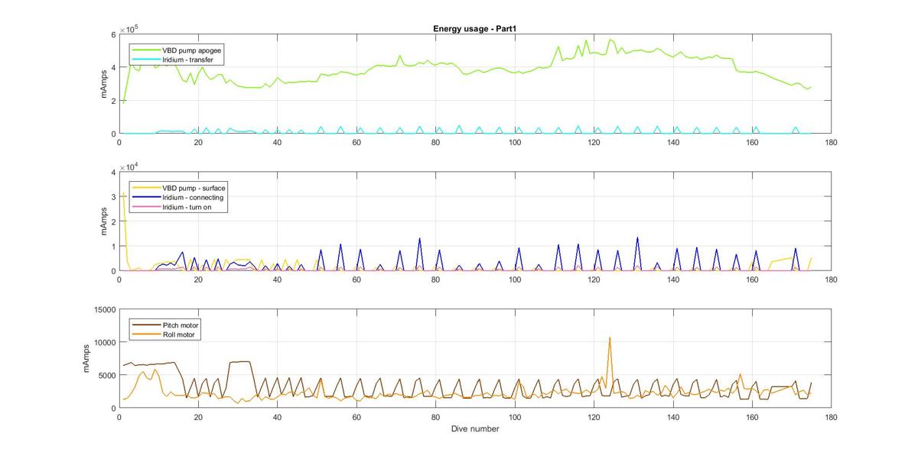
Task: Click the dark blue Iridium - connecting legend line
Action: click(146, 197)
